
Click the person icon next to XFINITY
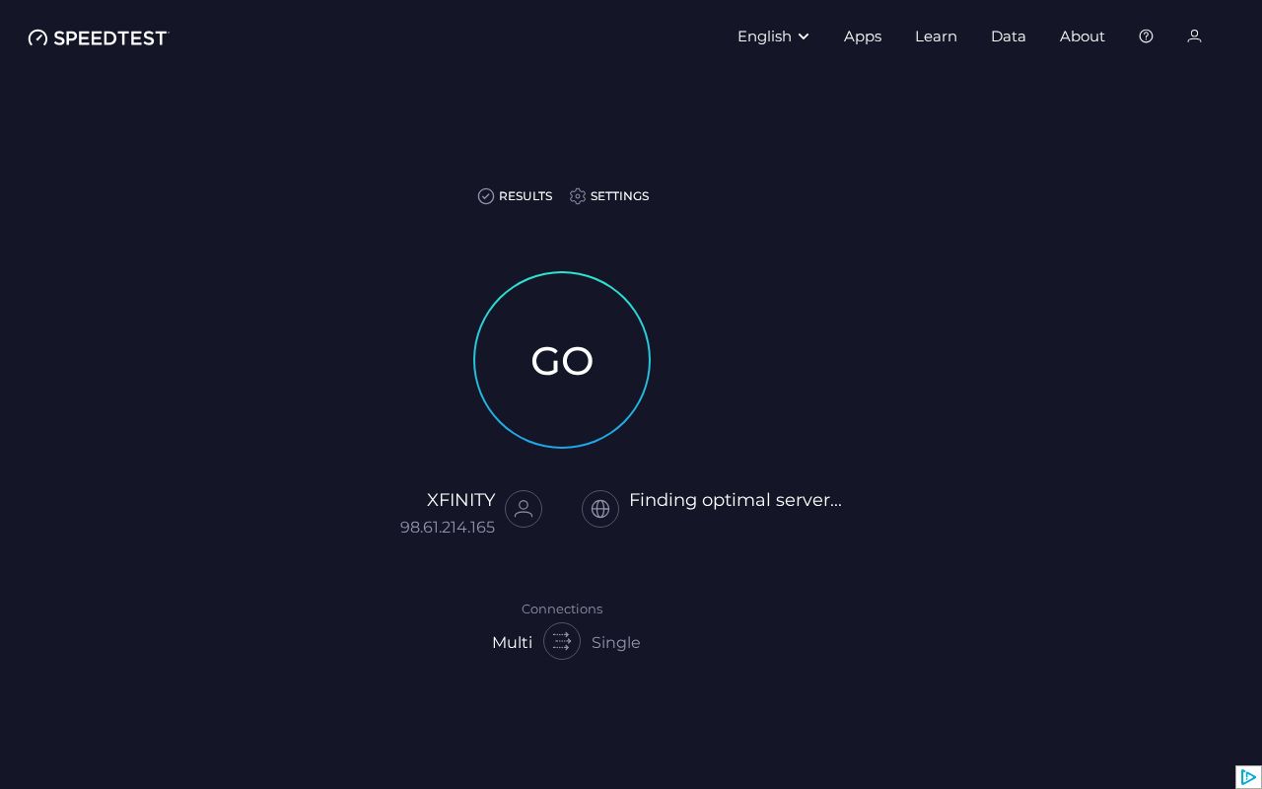click(x=524, y=509)
